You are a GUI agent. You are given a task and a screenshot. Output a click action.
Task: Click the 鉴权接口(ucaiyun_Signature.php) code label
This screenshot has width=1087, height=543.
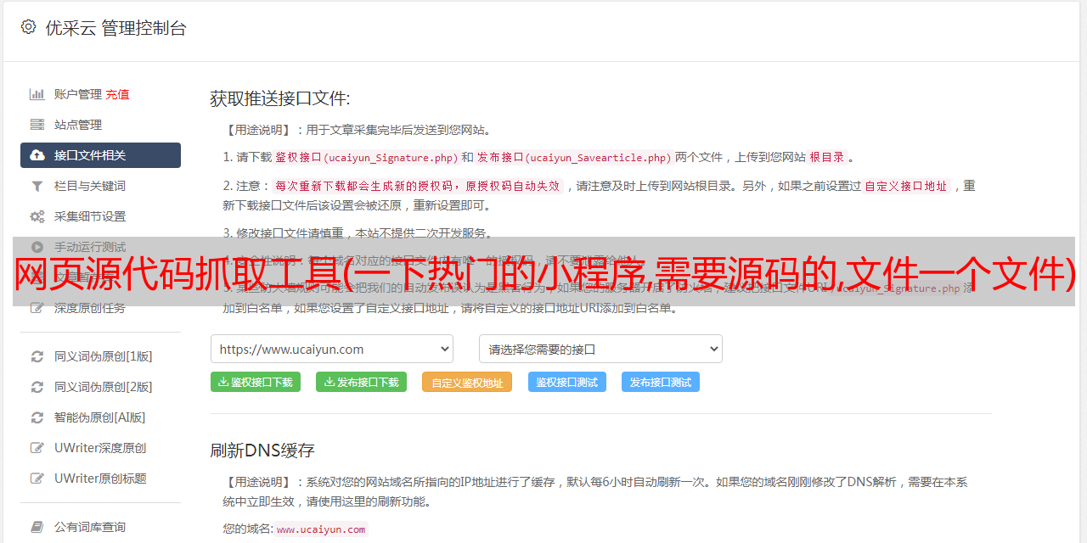pyautogui.click(x=366, y=157)
